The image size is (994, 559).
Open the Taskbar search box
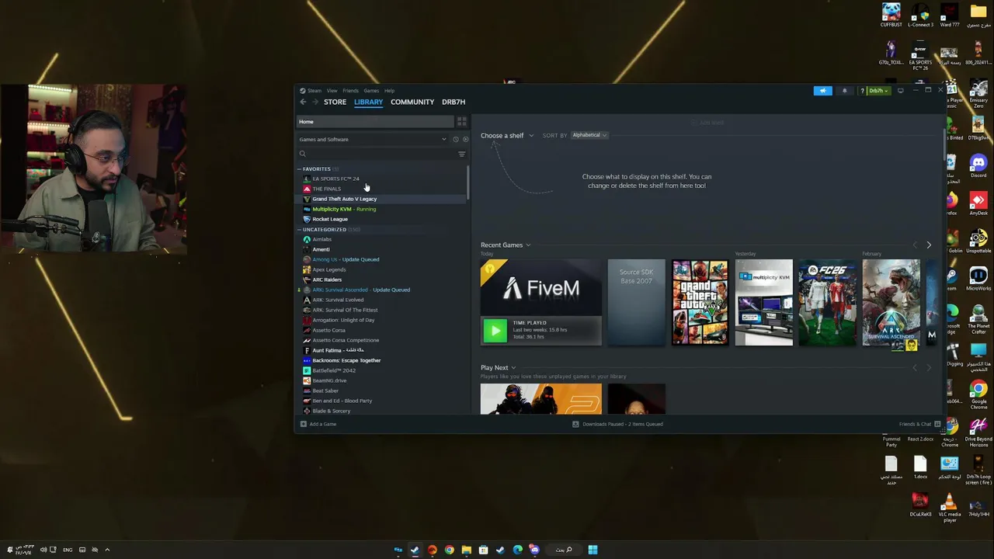pyautogui.click(x=564, y=550)
